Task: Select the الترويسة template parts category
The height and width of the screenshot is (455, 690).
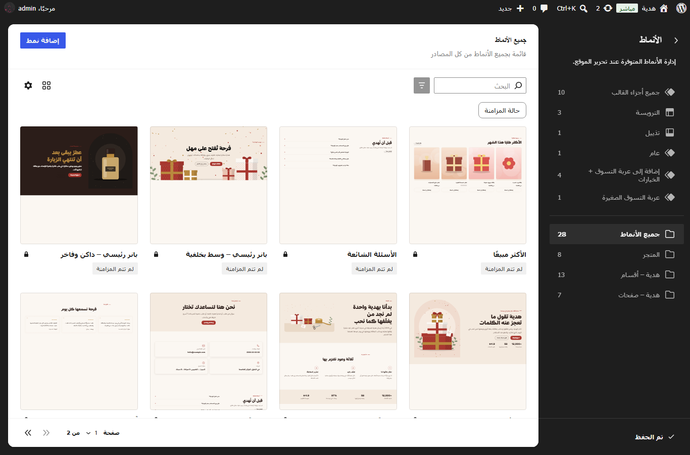Action: click(x=617, y=113)
